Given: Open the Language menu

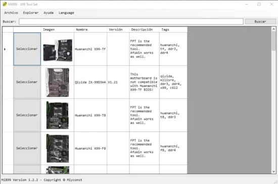Looking at the screenshot, I should [x=66, y=13].
